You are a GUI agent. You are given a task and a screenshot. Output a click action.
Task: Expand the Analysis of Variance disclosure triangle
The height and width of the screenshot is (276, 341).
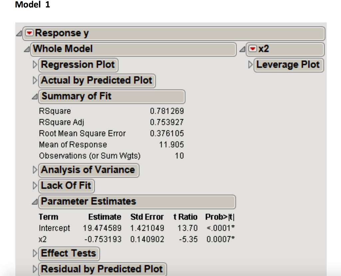[x=35, y=170]
